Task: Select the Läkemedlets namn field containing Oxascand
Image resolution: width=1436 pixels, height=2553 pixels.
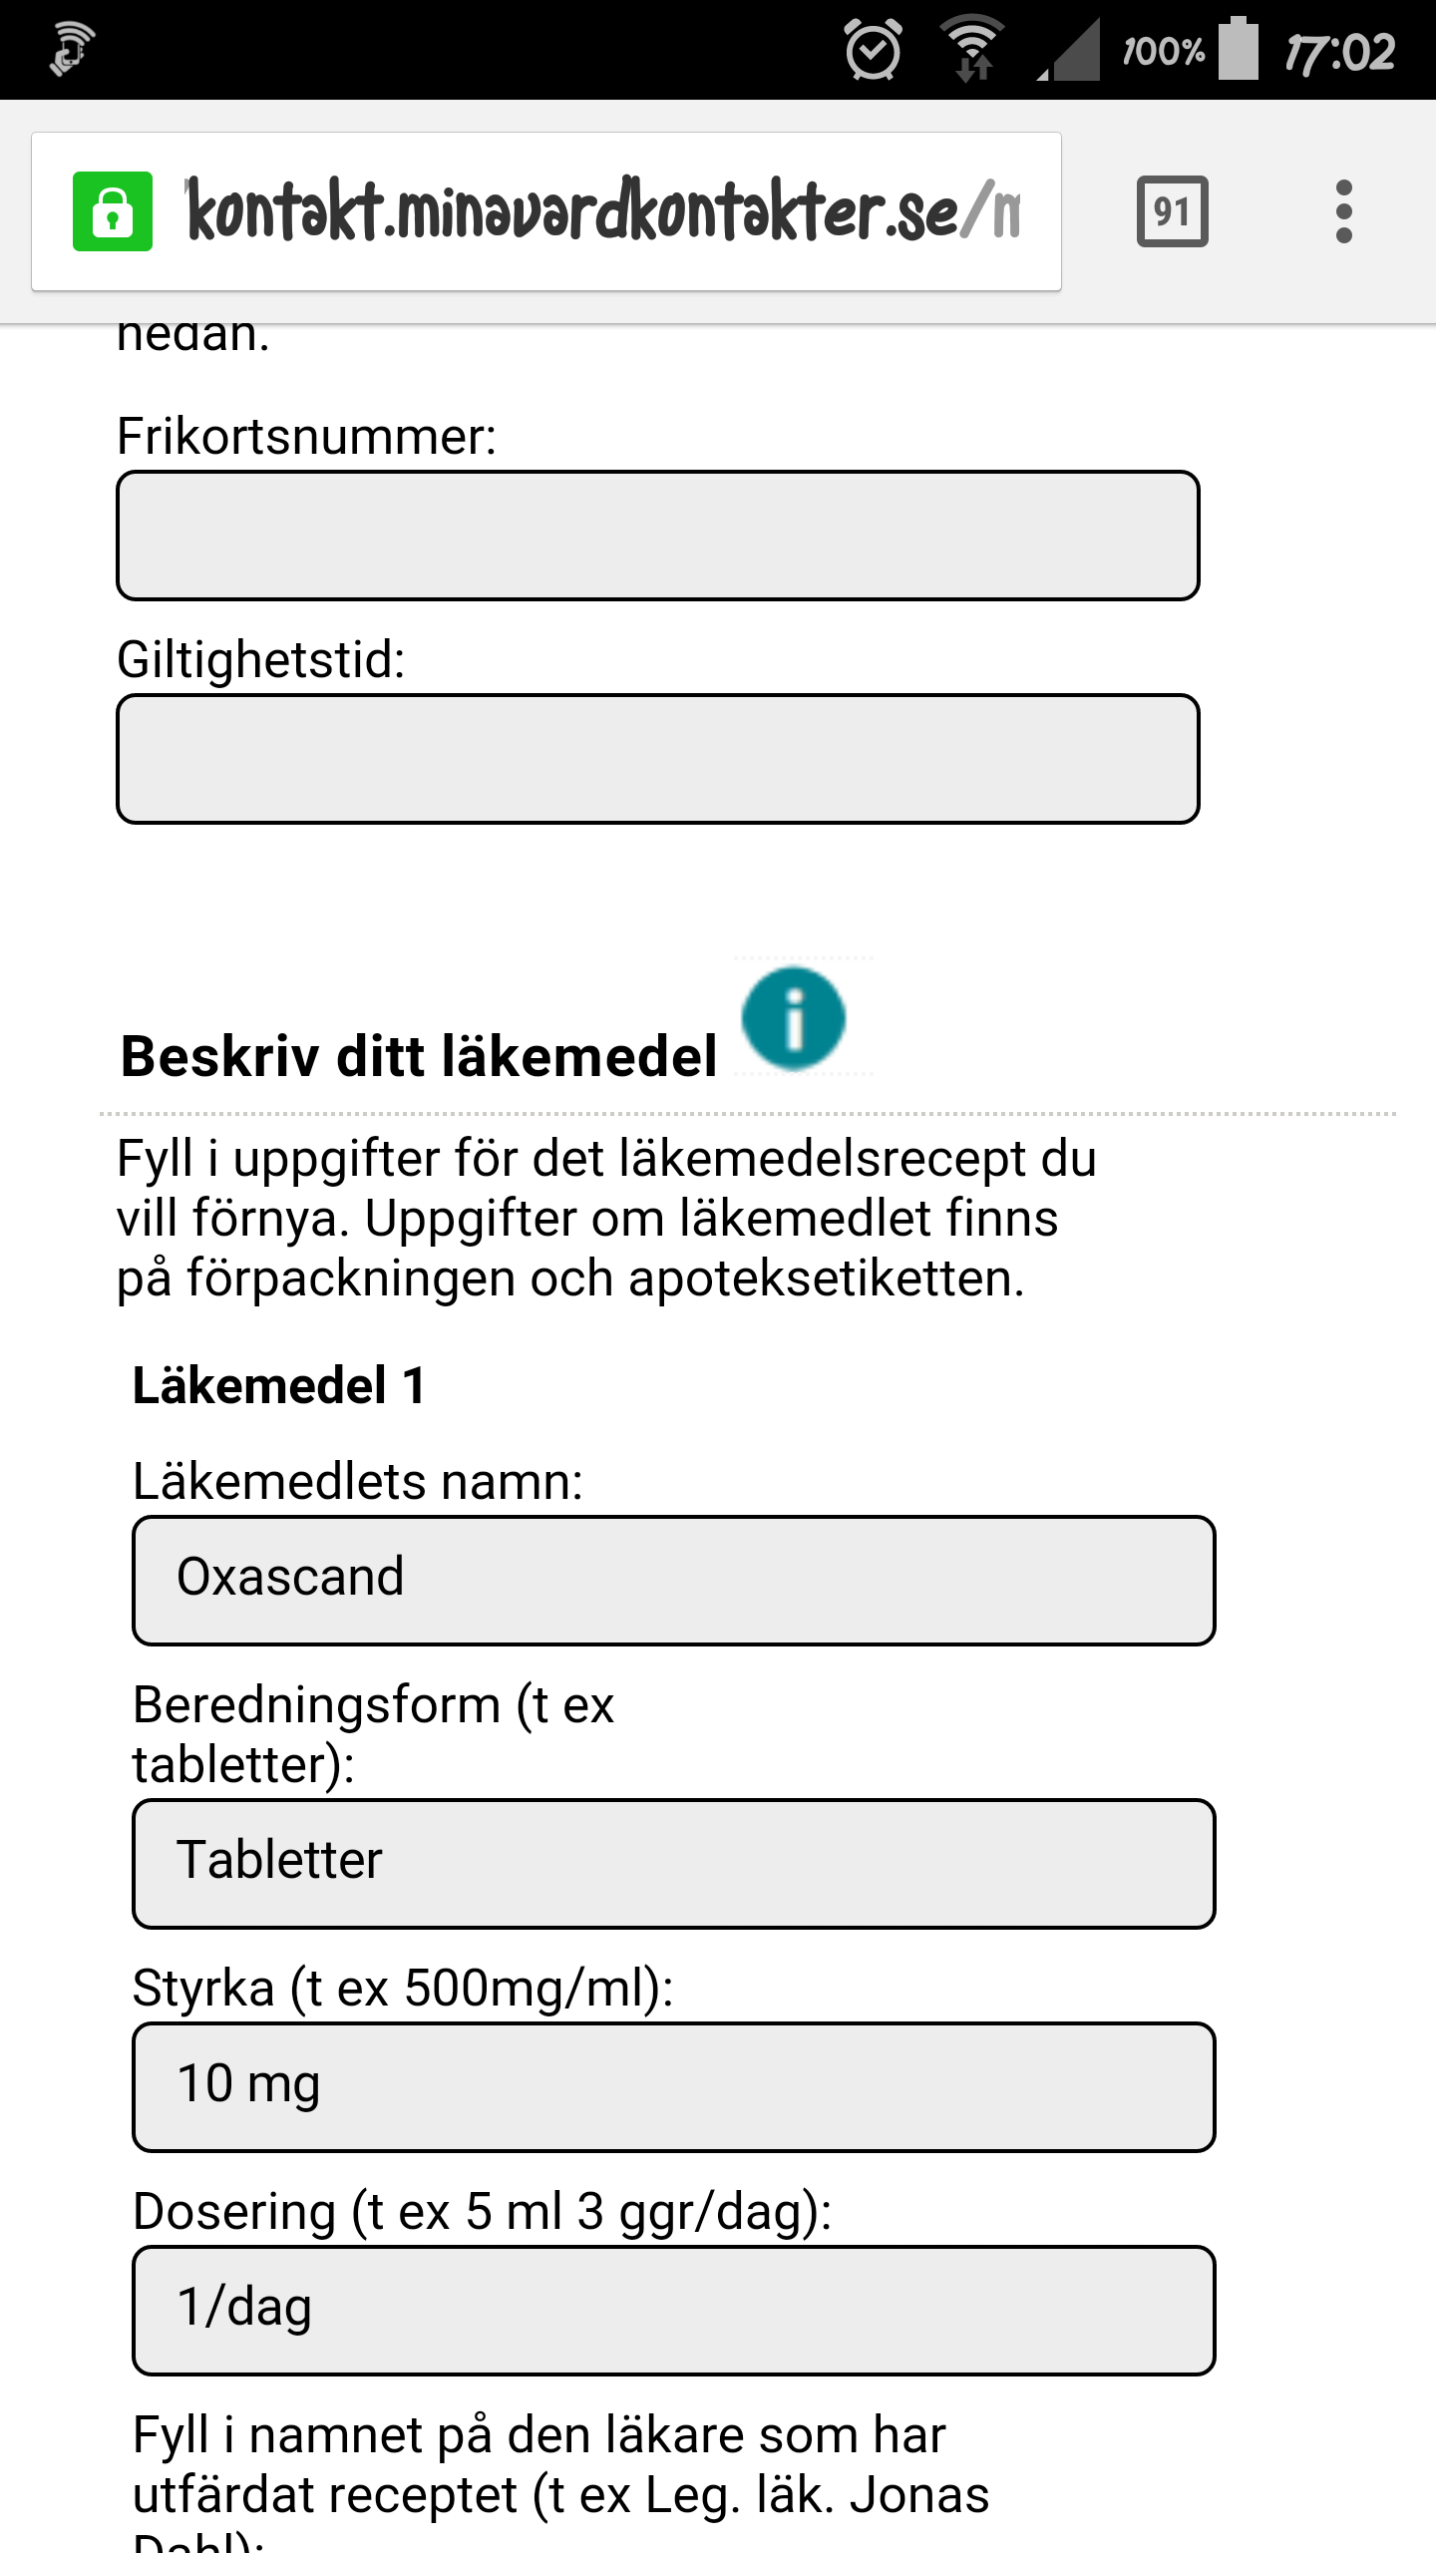Action: (x=674, y=1581)
